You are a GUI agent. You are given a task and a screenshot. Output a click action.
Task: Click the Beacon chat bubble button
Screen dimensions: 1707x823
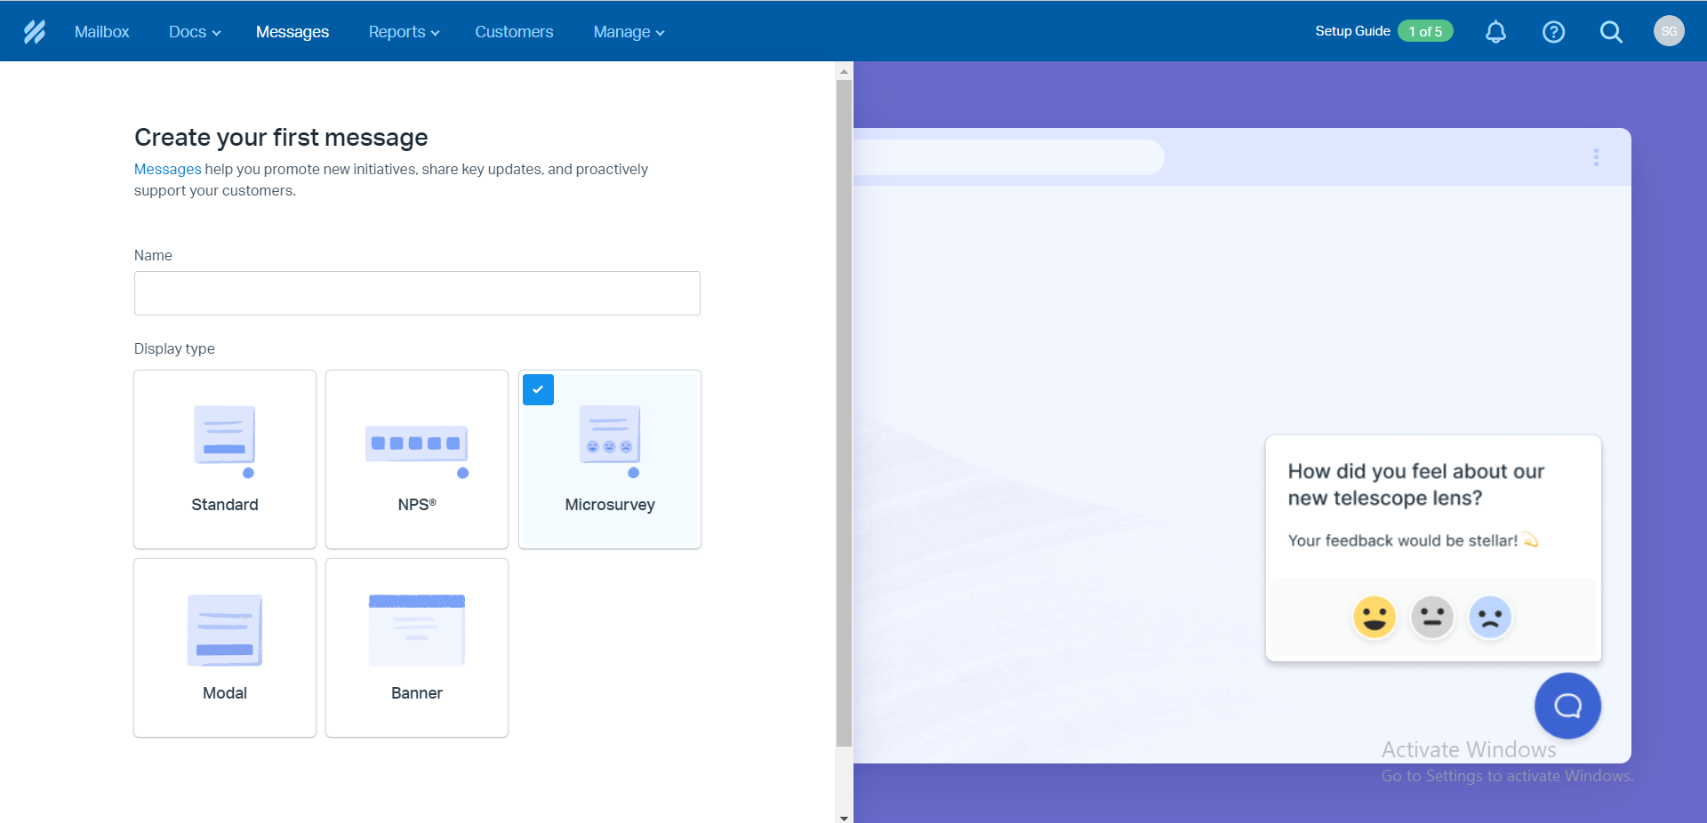[x=1567, y=706]
